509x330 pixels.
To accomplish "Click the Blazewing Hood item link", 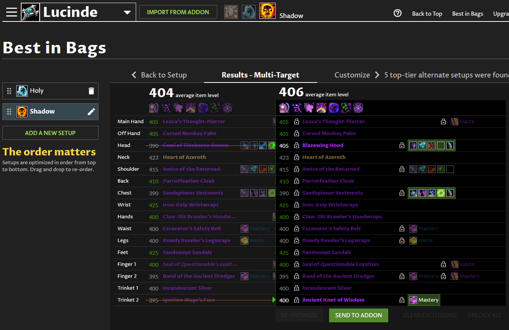I will coord(323,145).
